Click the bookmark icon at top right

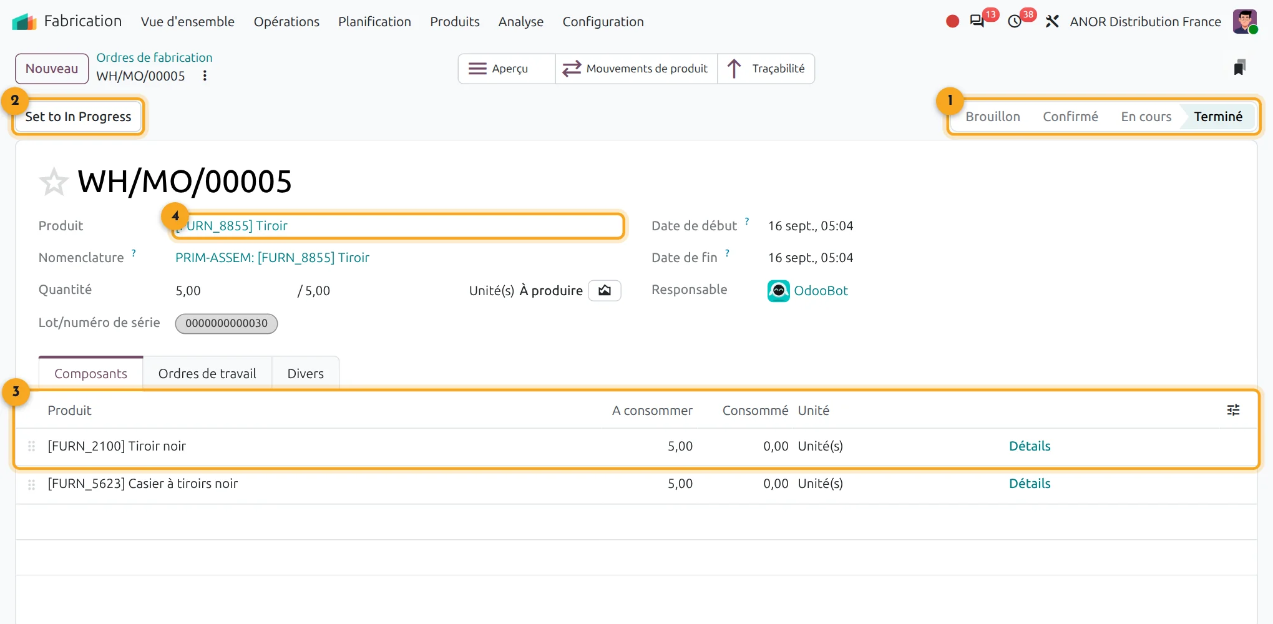pos(1239,67)
